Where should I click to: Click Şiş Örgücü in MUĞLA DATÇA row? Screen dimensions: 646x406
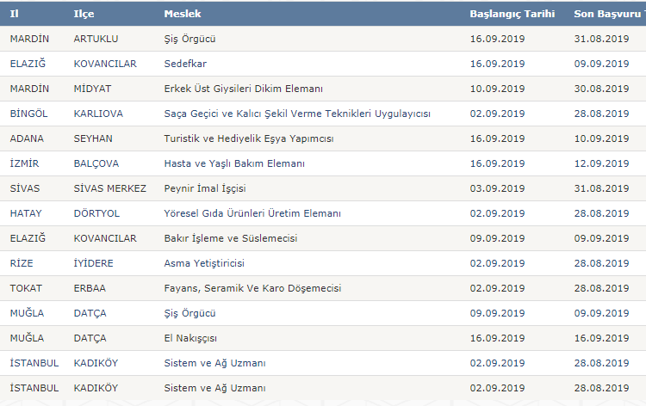[x=190, y=313]
